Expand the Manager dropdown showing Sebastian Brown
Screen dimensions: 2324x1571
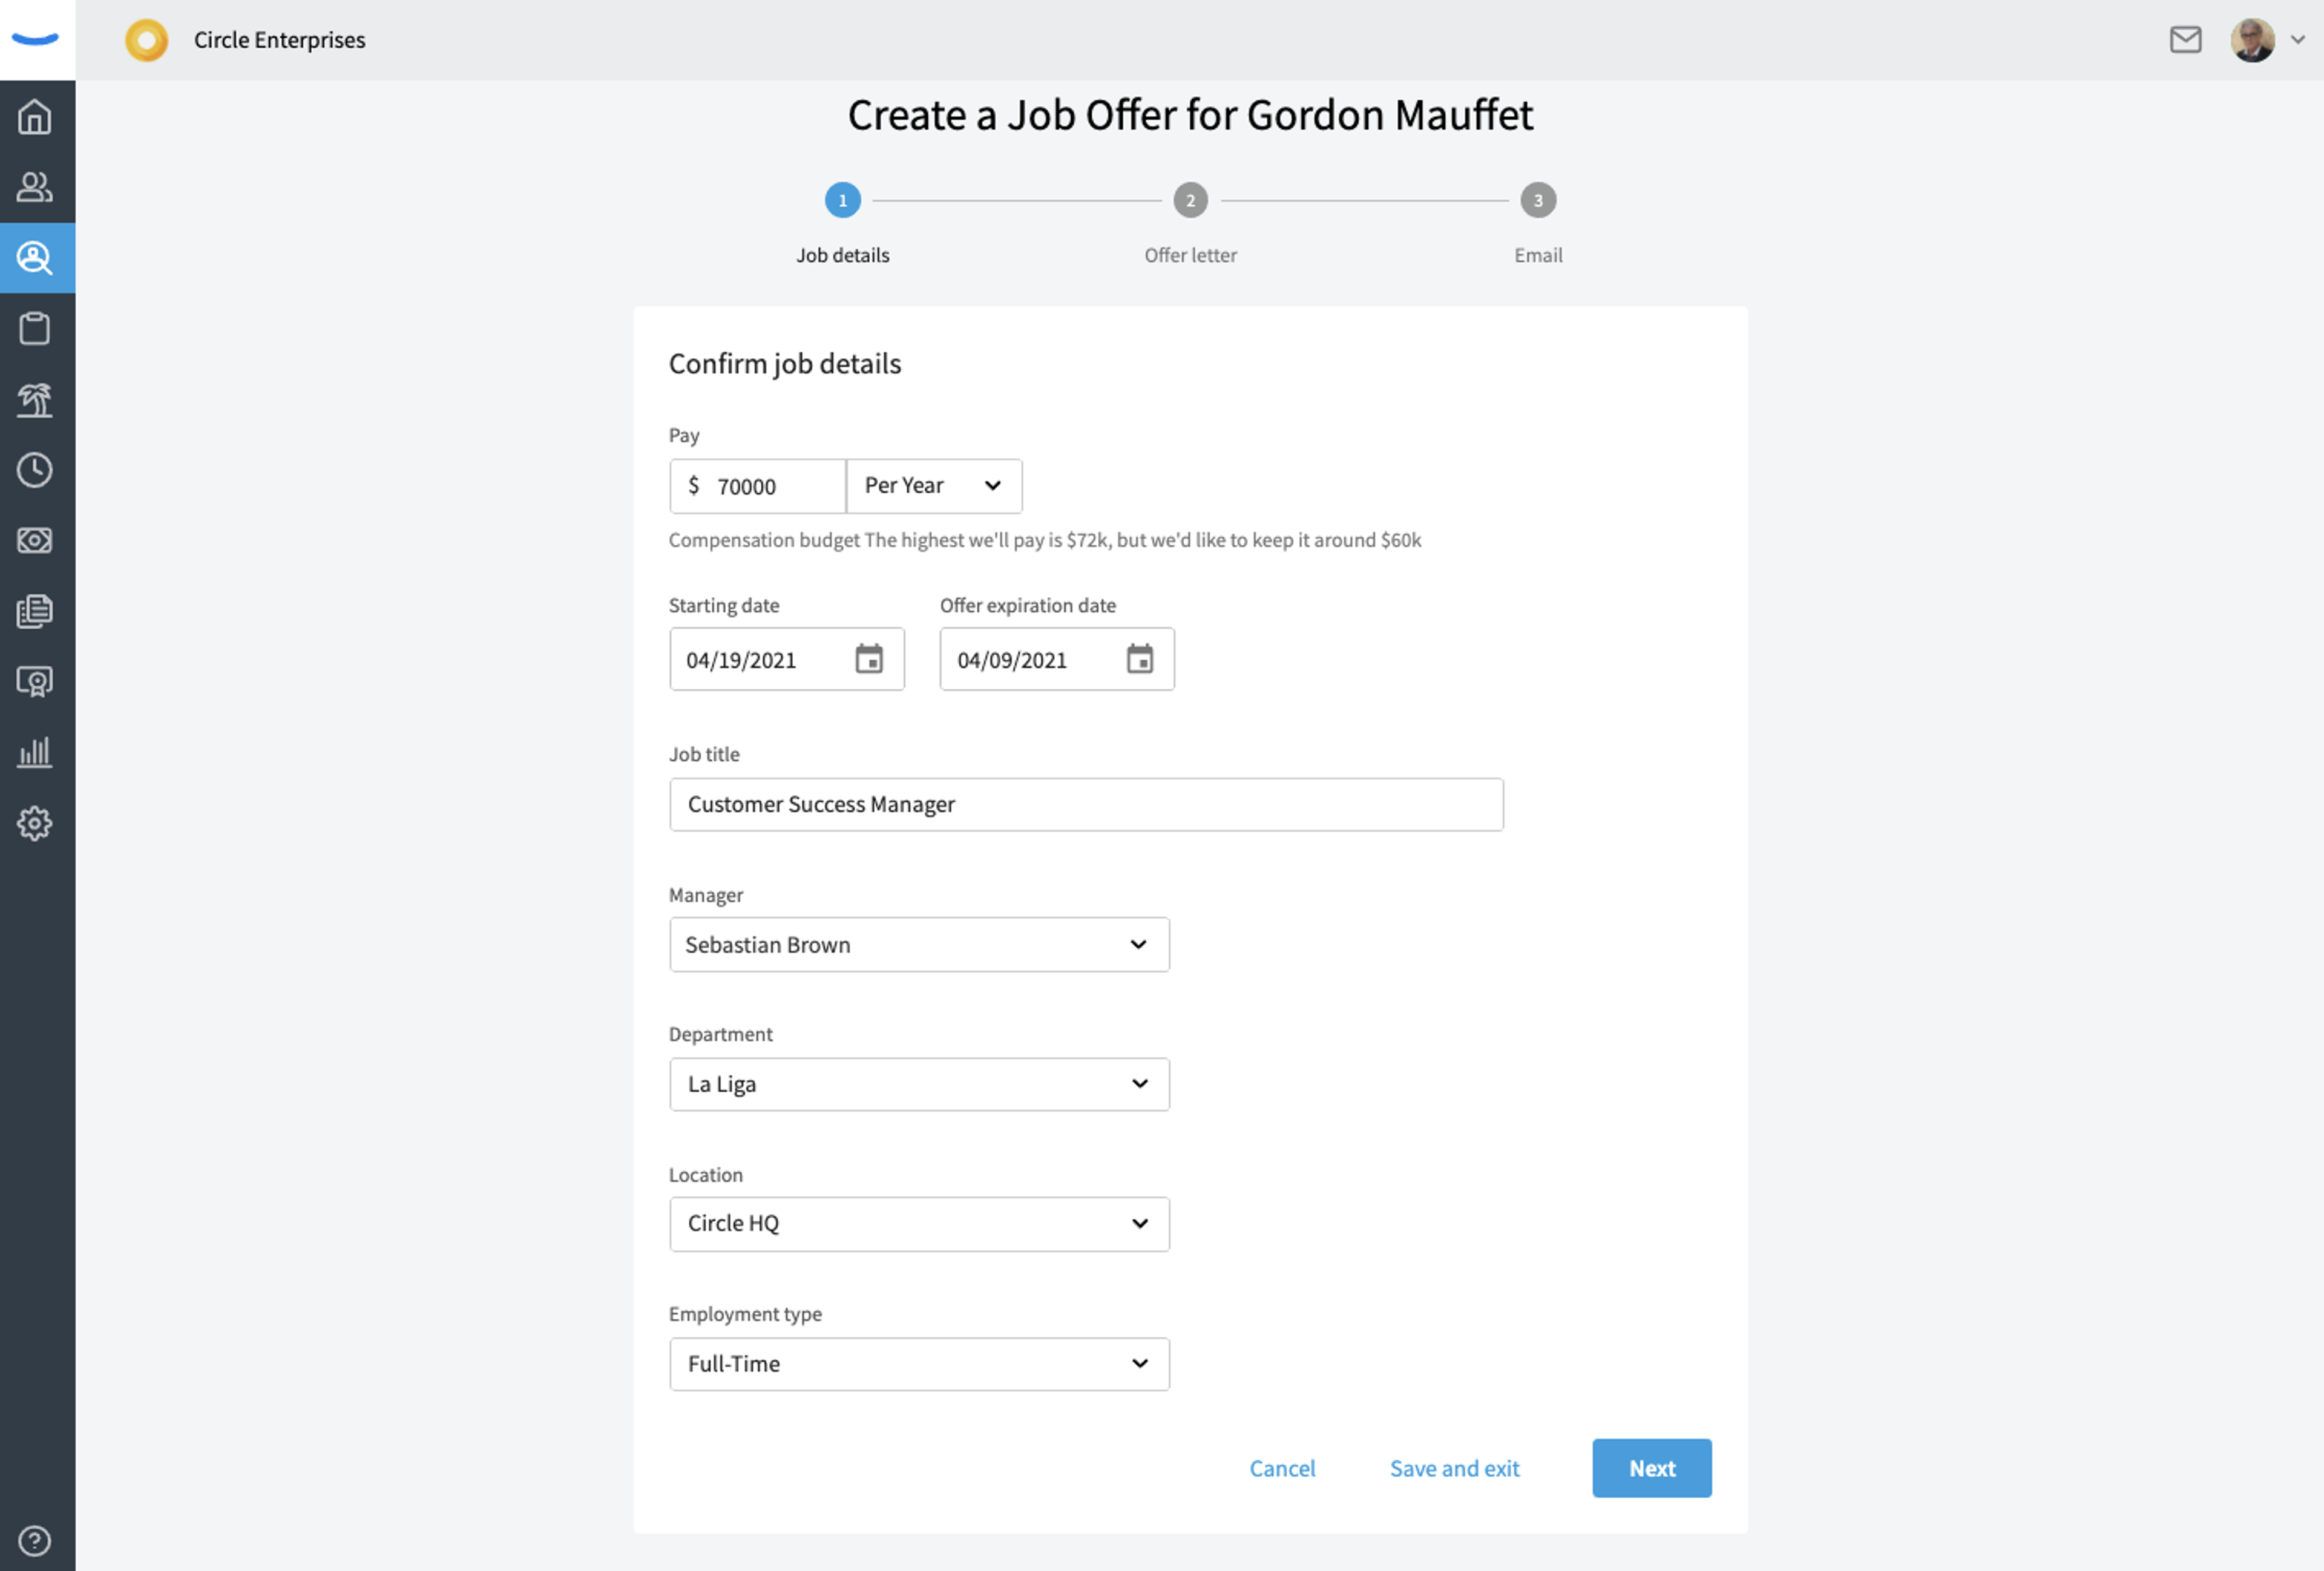pos(919,945)
